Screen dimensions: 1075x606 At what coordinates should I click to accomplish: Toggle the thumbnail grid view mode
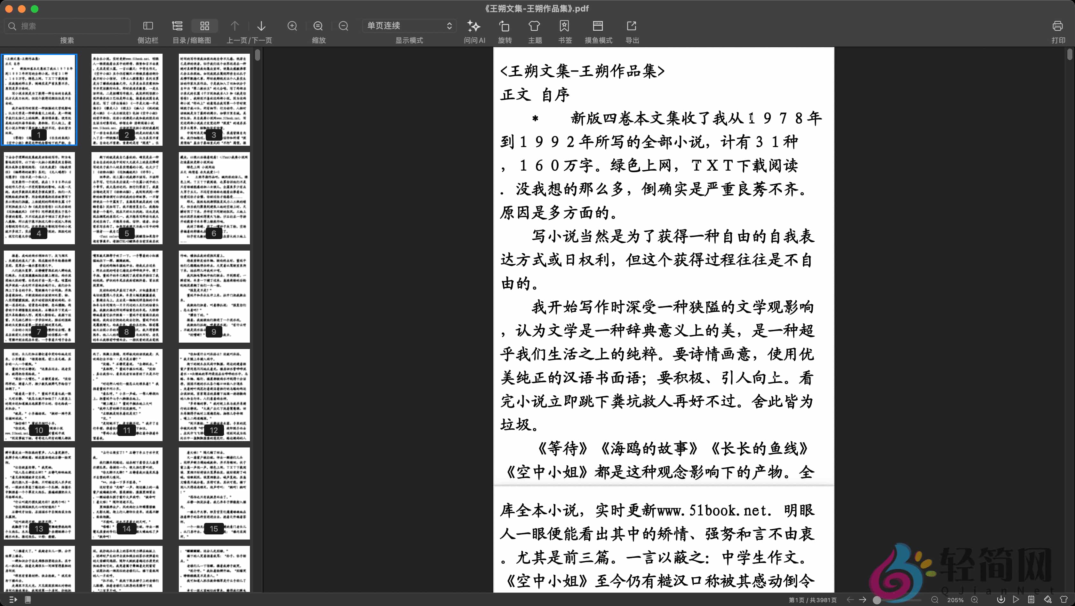tap(204, 26)
